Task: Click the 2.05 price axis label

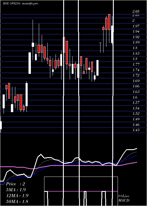Action: tap(136, 11)
